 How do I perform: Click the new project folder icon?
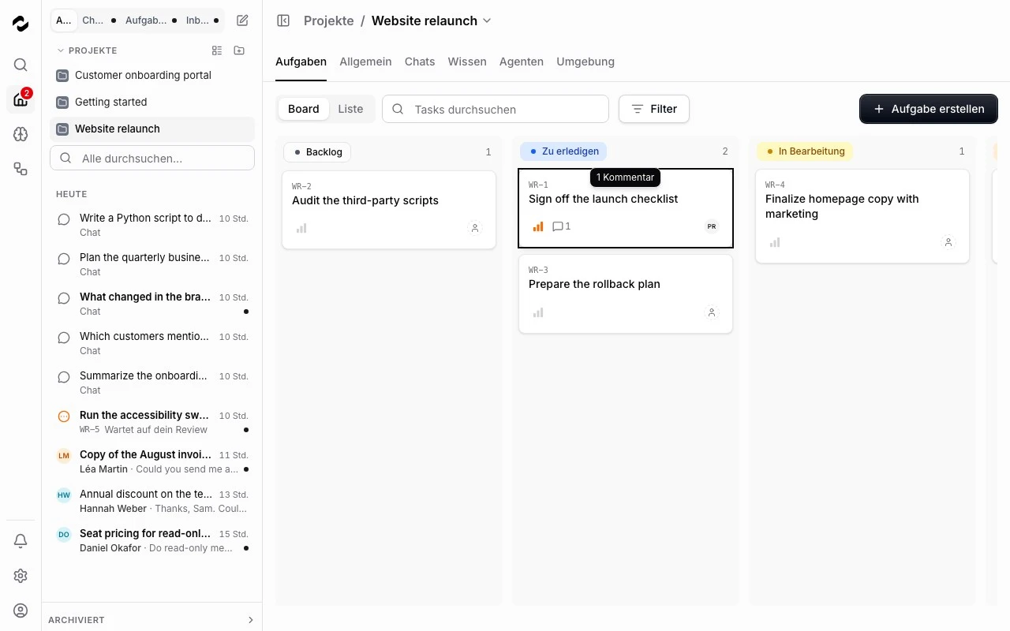tap(239, 50)
